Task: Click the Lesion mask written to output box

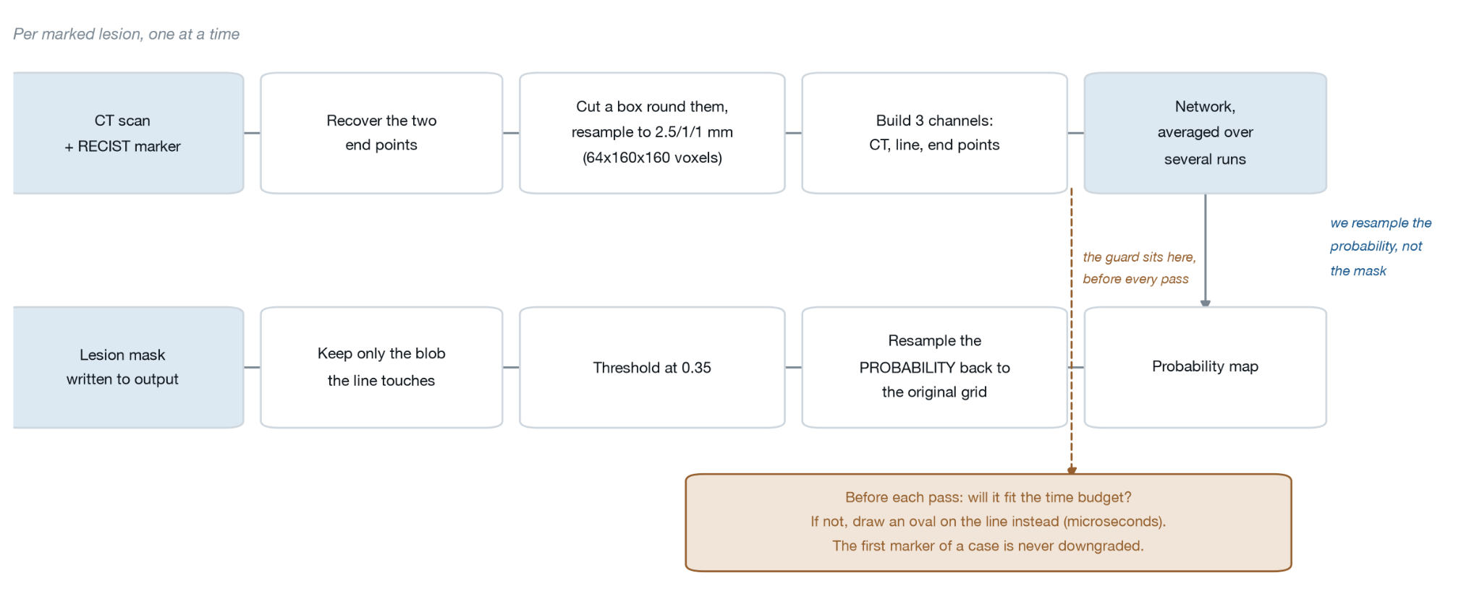Action: coord(128,367)
